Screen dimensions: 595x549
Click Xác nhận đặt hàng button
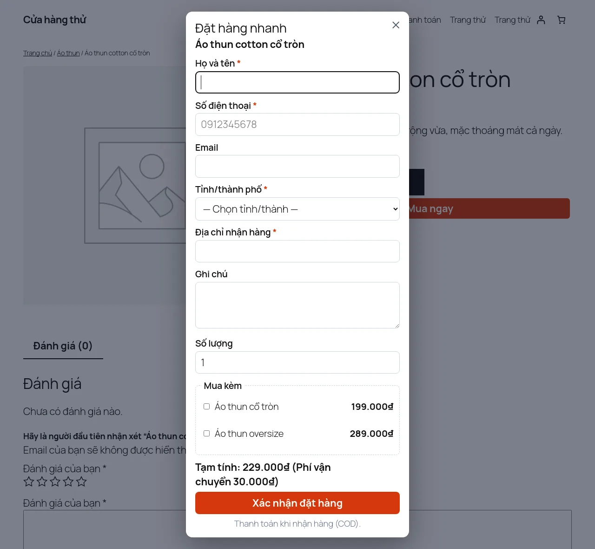tap(297, 503)
